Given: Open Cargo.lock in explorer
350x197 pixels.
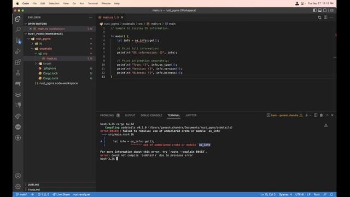Looking at the screenshot, I should click(x=50, y=73).
